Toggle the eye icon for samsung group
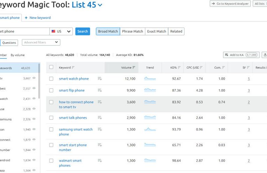 pyautogui.click(x=34, y=119)
